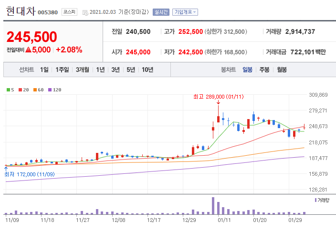Click the +2.08% change value
Viewport: 336px width, 231px height.
pos(69,50)
